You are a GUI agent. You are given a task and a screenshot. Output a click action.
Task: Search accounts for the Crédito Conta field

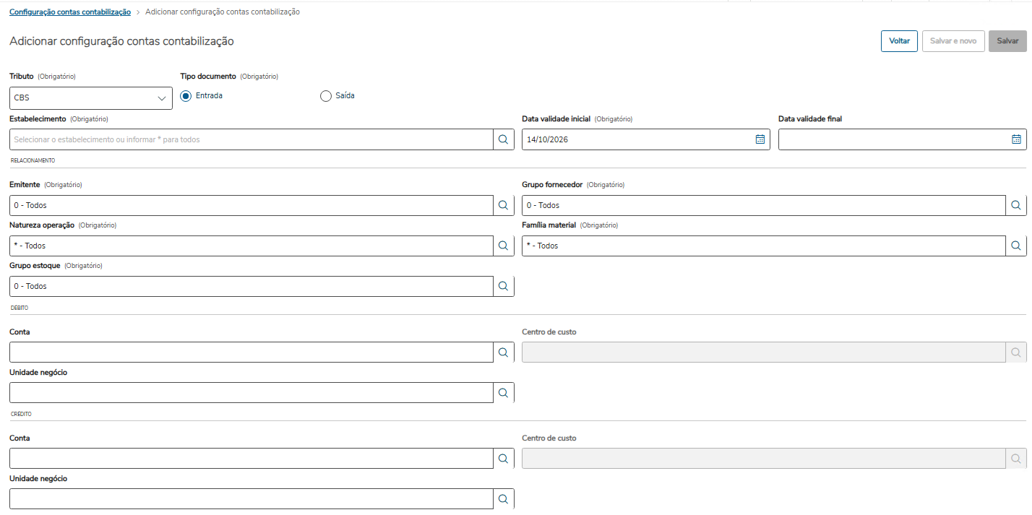point(504,458)
